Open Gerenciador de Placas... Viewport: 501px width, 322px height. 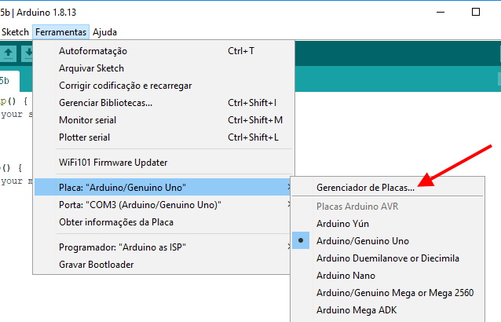coord(388,187)
